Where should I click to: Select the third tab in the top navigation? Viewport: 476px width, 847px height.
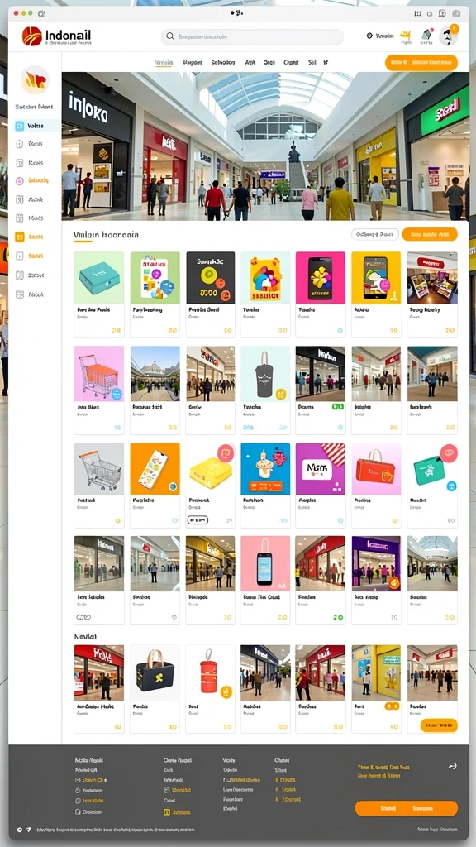pyautogui.click(x=223, y=63)
